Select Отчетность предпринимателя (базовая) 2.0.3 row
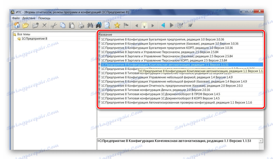 pos(180,86)
